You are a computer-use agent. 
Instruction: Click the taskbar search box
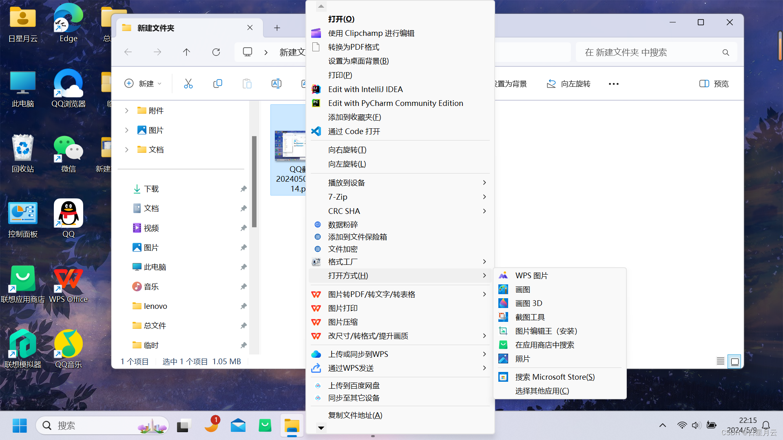point(102,425)
